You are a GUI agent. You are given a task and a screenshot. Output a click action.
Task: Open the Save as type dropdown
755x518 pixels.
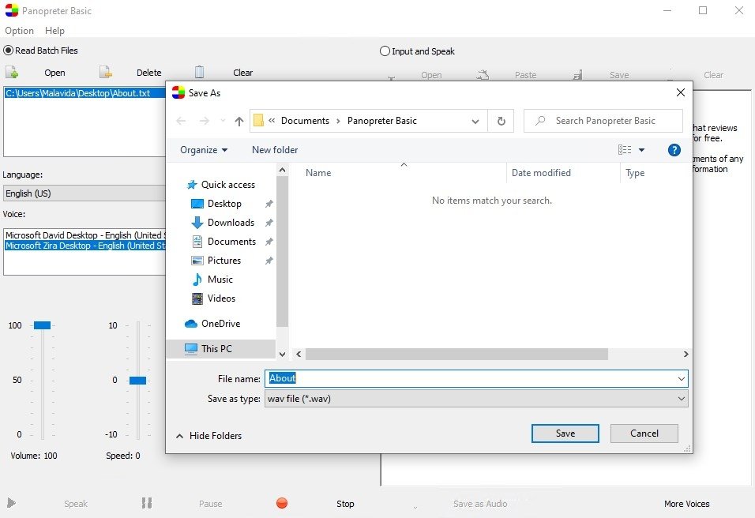(x=476, y=399)
